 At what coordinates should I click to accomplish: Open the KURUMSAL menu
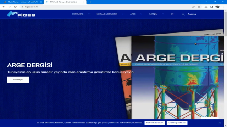[78, 14]
